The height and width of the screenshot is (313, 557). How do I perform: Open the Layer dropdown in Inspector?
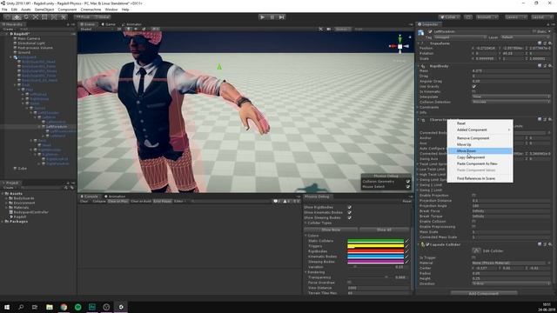[525, 37]
